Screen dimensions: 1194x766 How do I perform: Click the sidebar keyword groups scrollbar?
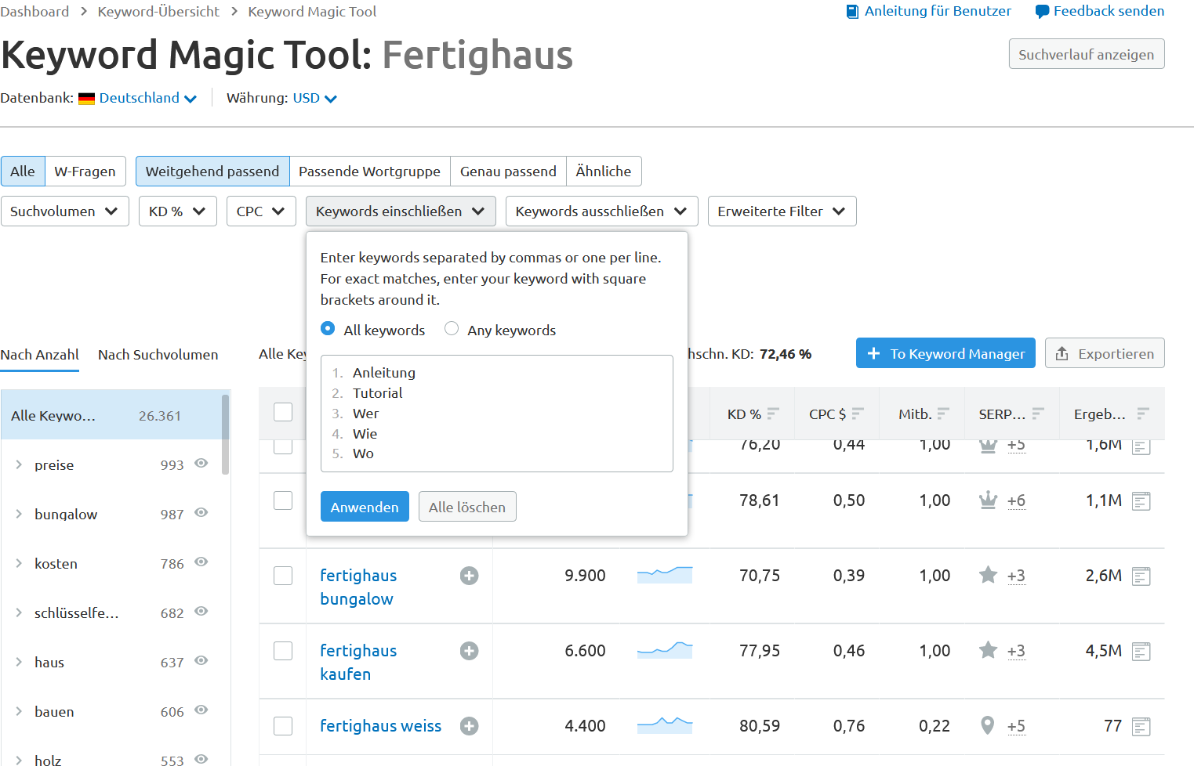click(226, 435)
